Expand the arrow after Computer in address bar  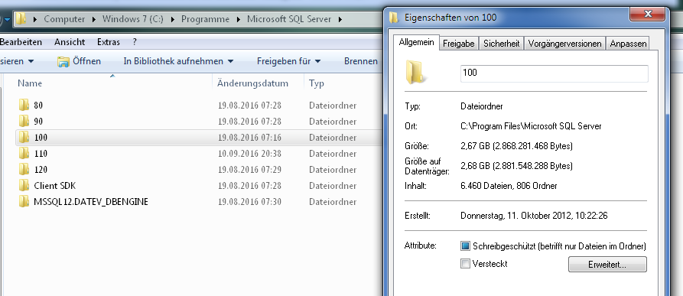95,20
